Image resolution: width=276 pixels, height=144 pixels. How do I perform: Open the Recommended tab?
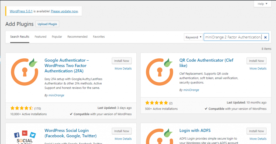click(x=77, y=37)
